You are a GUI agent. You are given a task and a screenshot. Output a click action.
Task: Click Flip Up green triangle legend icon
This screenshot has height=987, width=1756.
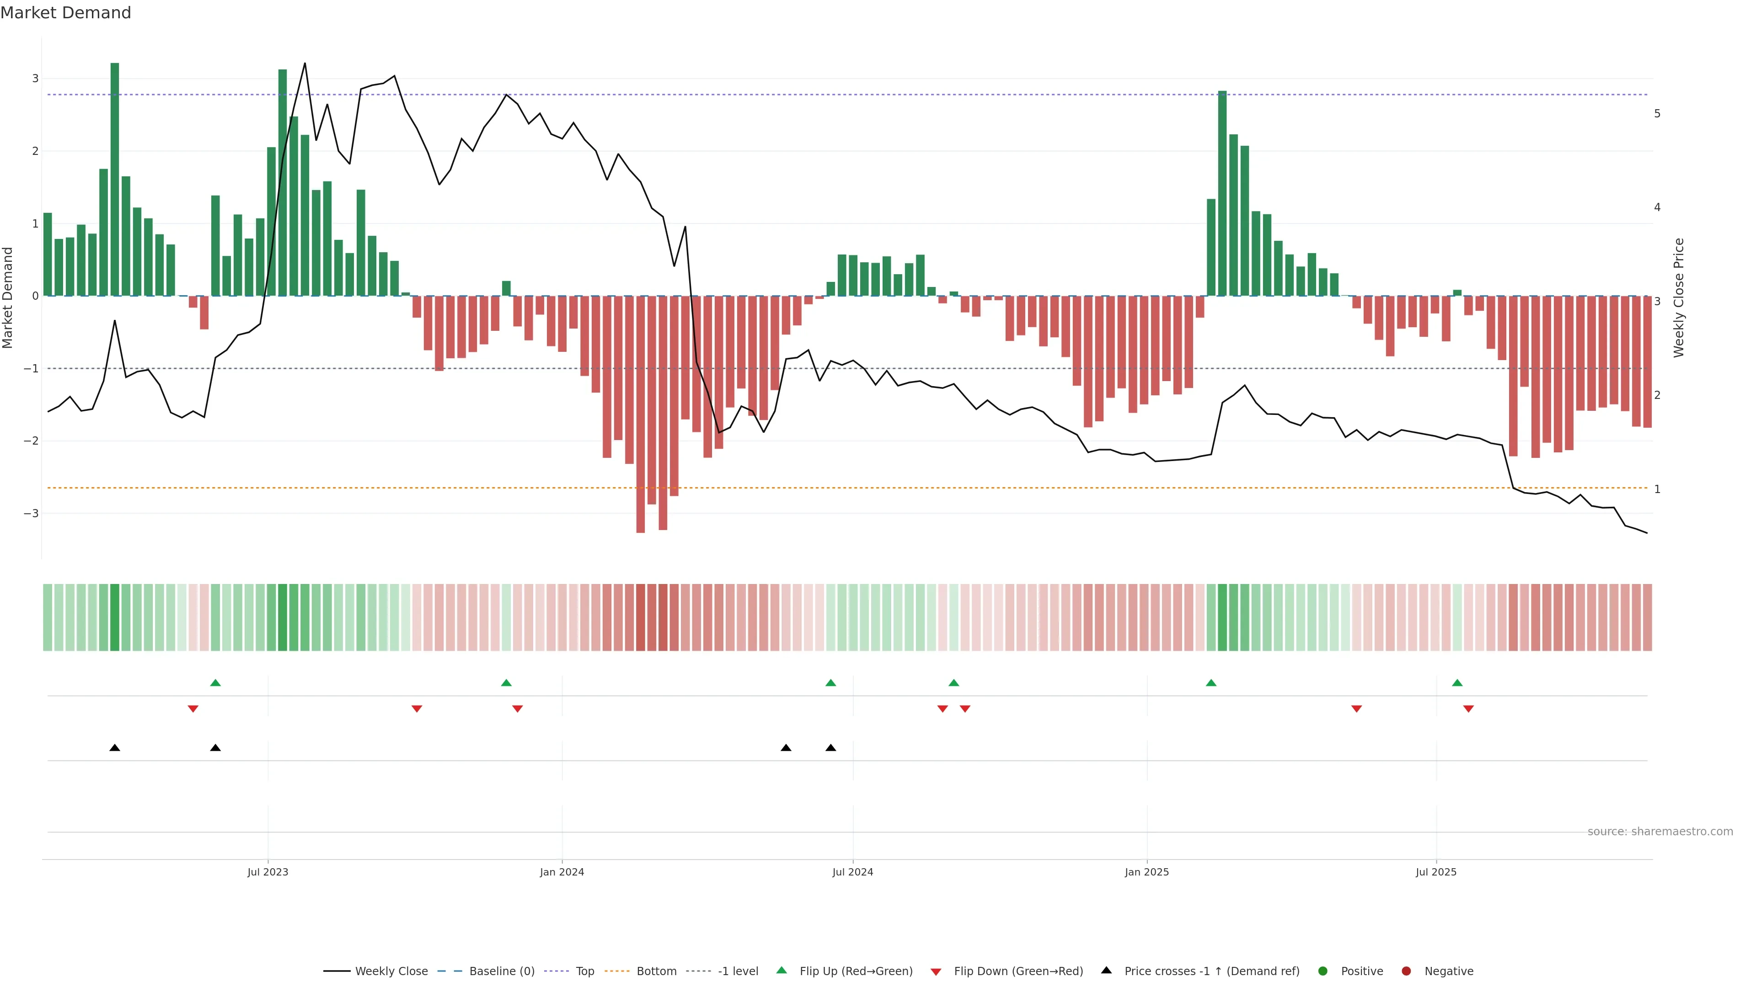[782, 971]
